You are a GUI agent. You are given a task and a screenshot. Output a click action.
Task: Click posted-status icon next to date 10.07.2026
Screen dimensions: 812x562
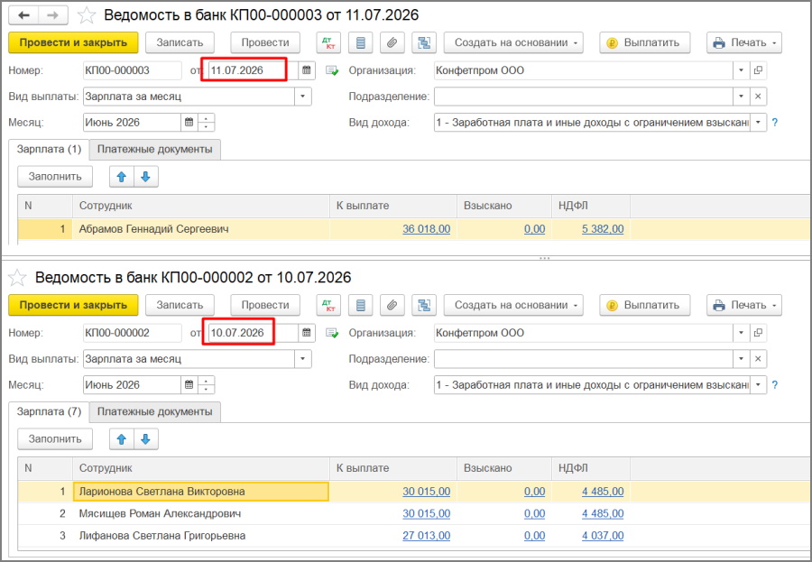tap(332, 333)
